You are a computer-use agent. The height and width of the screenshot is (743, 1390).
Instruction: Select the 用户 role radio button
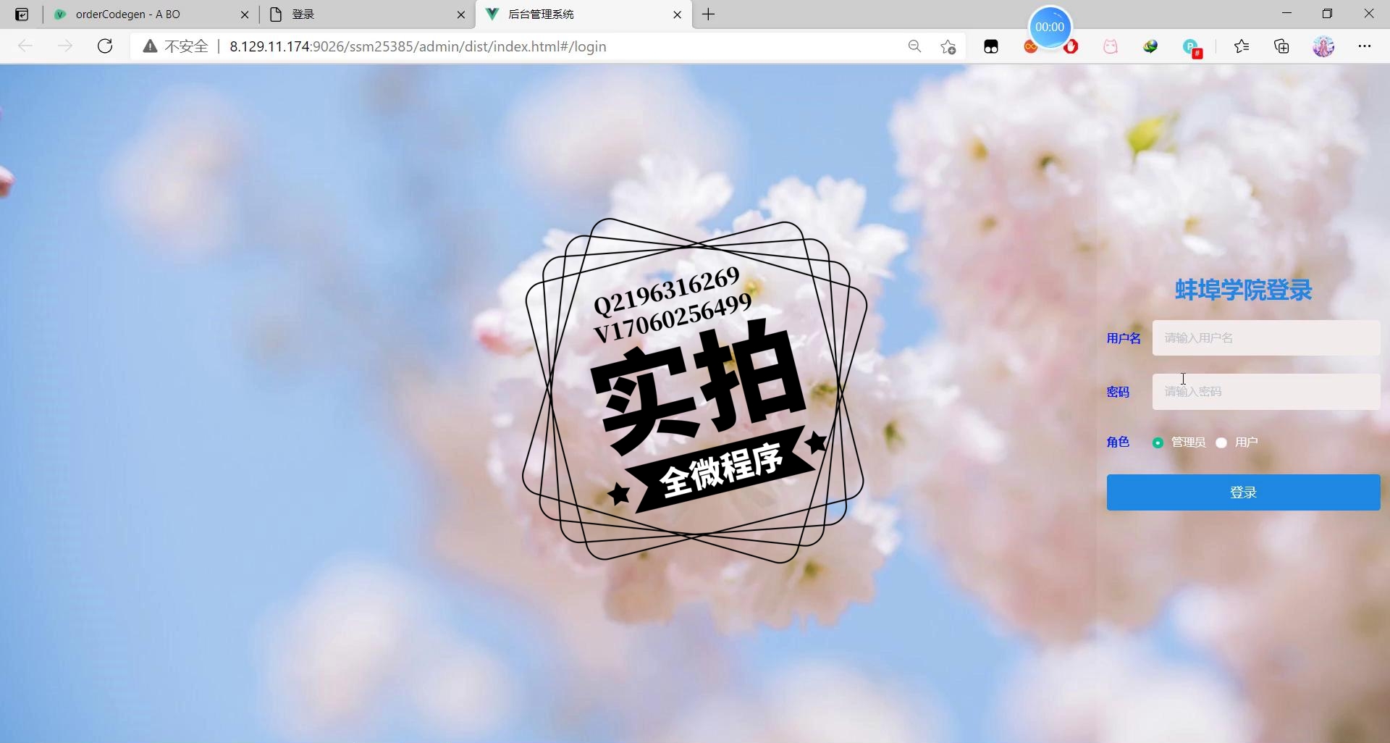click(x=1221, y=442)
